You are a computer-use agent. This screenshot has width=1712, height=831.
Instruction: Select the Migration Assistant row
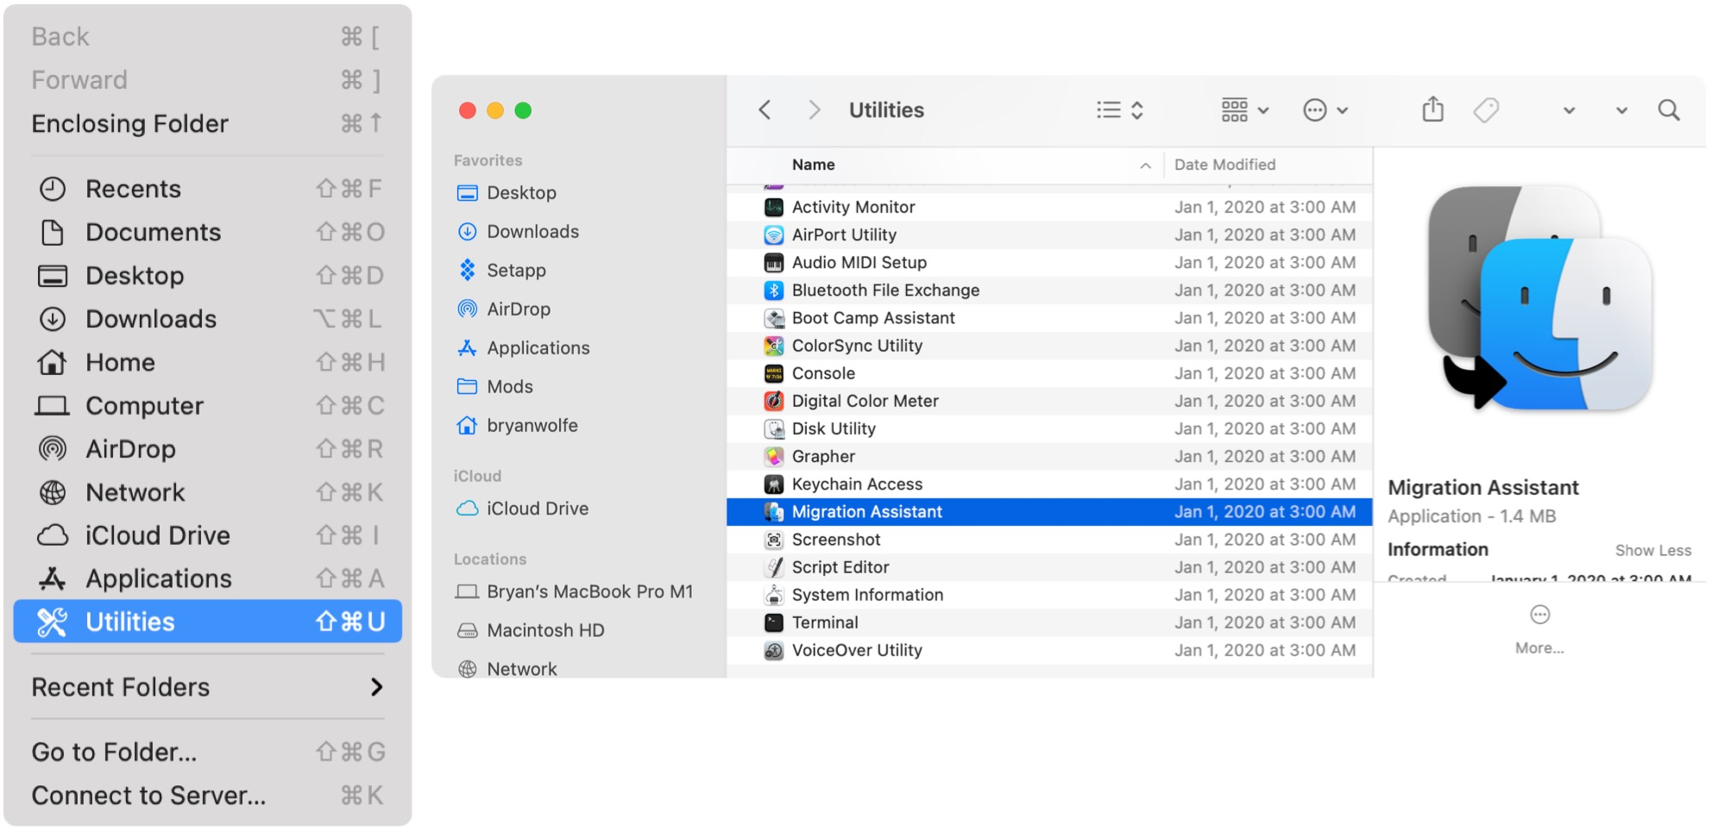[x=1049, y=512]
